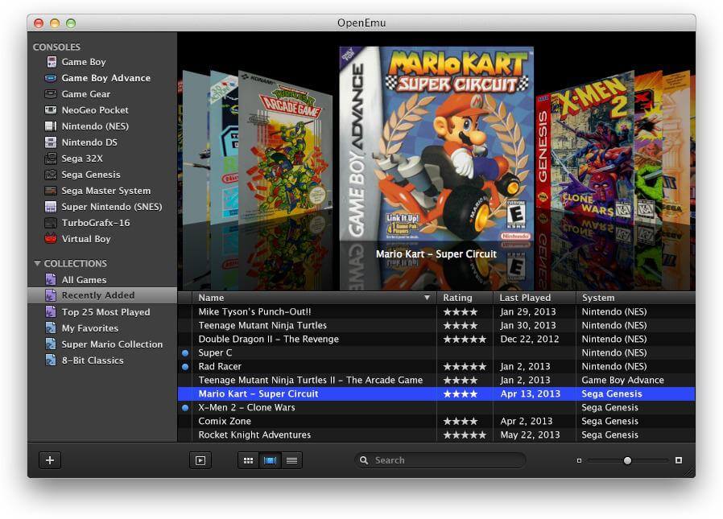Collapse the COLLECTIONS section
The image size is (723, 519).
(x=37, y=264)
